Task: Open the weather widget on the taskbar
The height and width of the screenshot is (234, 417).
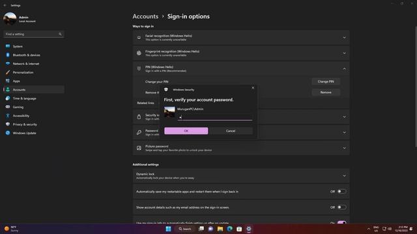Action: click(x=12, y=229)
